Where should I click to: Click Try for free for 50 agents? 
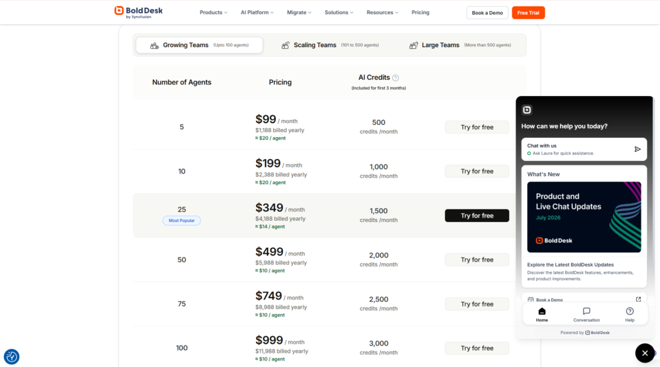point(476,260)
